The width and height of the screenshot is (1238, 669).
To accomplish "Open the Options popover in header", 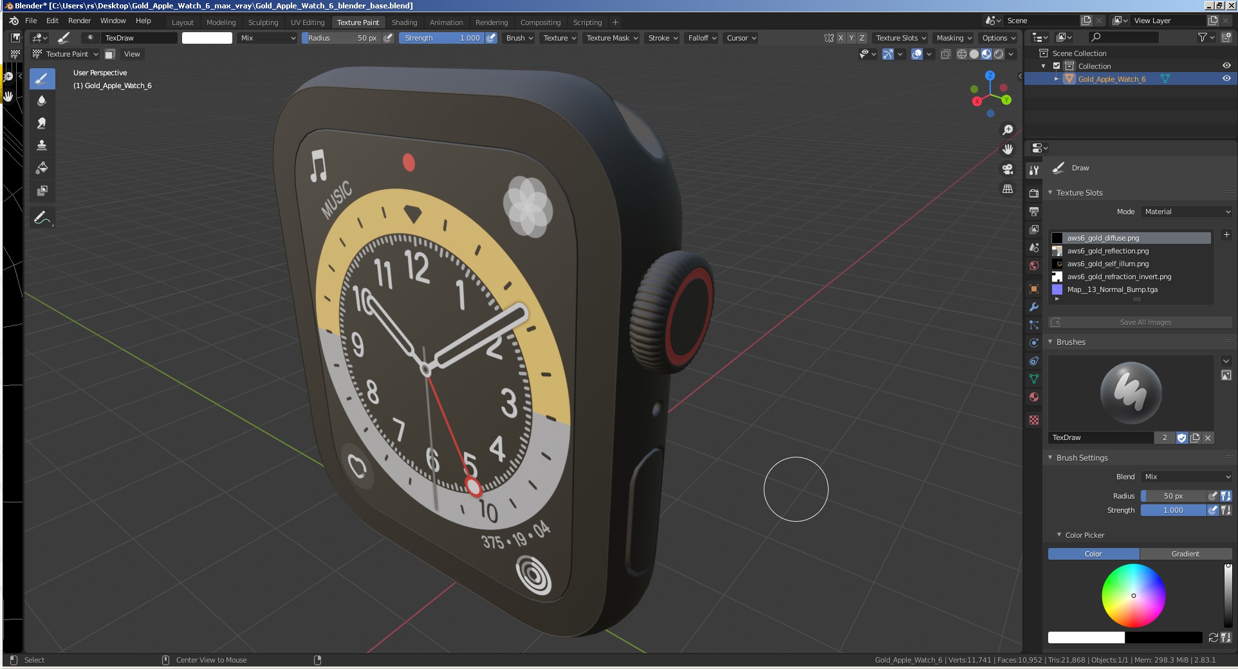I will click(999, 38).
